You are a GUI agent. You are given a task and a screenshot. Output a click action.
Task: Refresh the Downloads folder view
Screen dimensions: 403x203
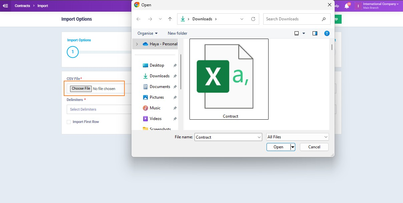[253, 19]
